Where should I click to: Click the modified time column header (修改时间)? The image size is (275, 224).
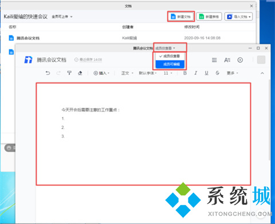tap(192, 27)
